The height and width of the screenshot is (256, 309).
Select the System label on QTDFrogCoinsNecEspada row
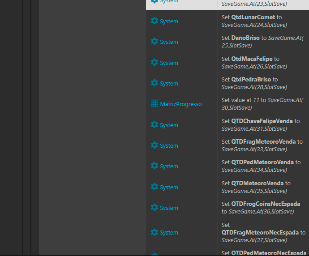click(169, 208)
